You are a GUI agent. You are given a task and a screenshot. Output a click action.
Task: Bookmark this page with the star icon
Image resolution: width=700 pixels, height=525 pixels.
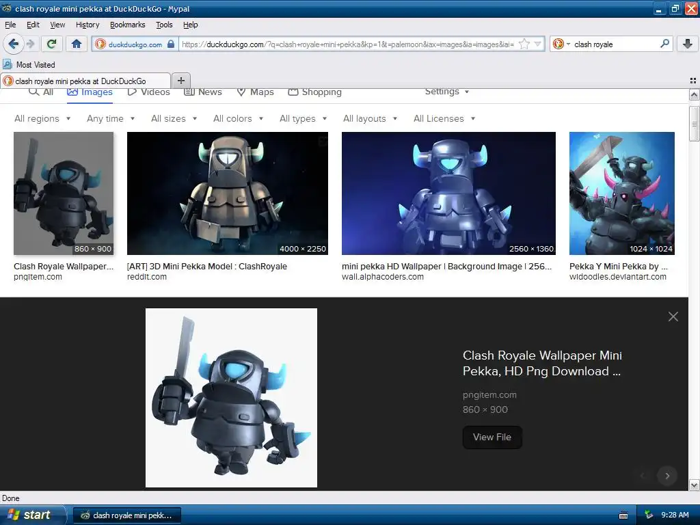pyautogui.click(x=524, y=44)
